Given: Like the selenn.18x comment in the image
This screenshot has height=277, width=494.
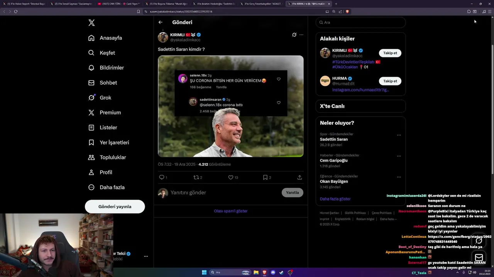Looking at the screenshot, I should [279, 79].
